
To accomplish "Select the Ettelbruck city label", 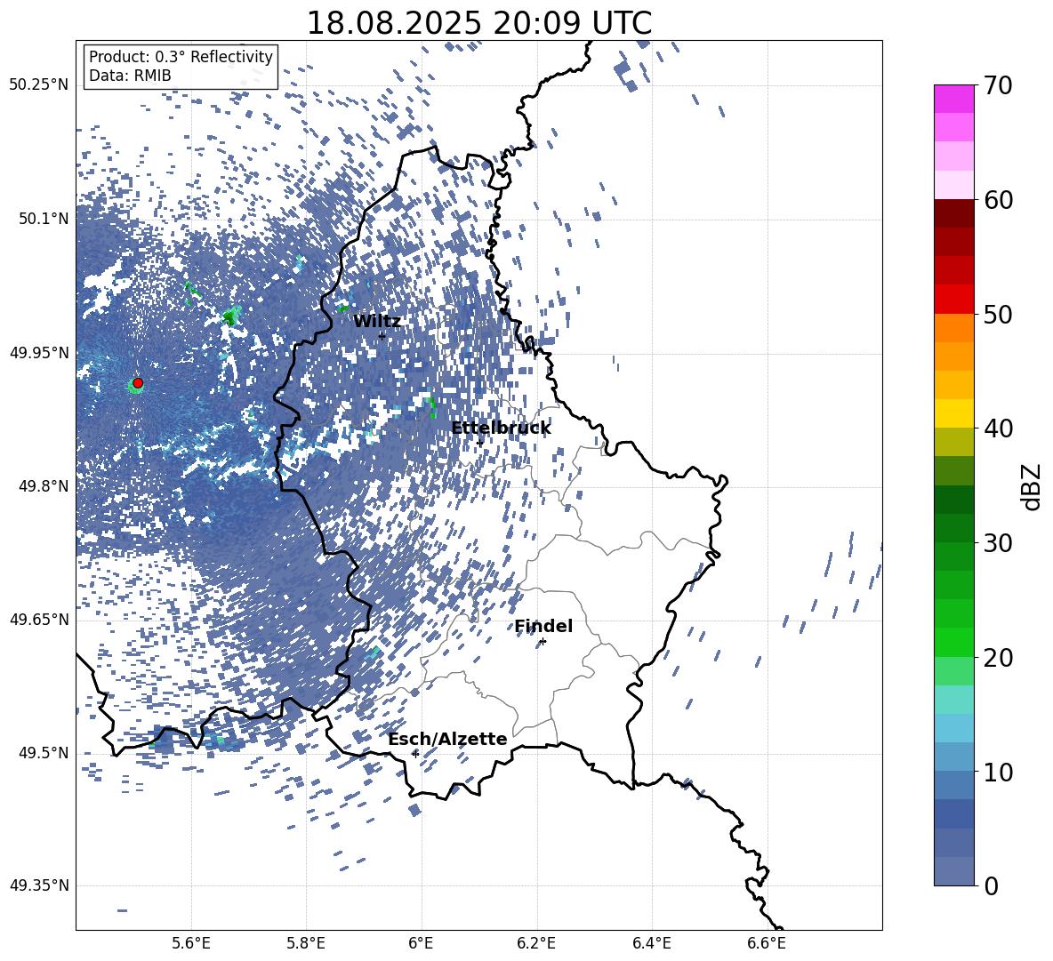I will click(501, 428).
